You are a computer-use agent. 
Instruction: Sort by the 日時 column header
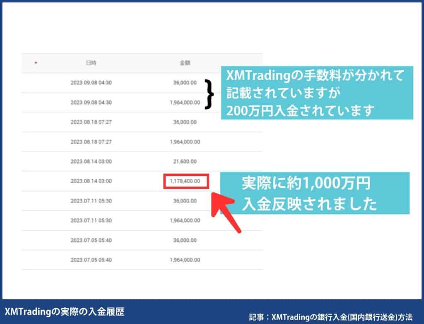pyautogui.click(x=91, y=63)
